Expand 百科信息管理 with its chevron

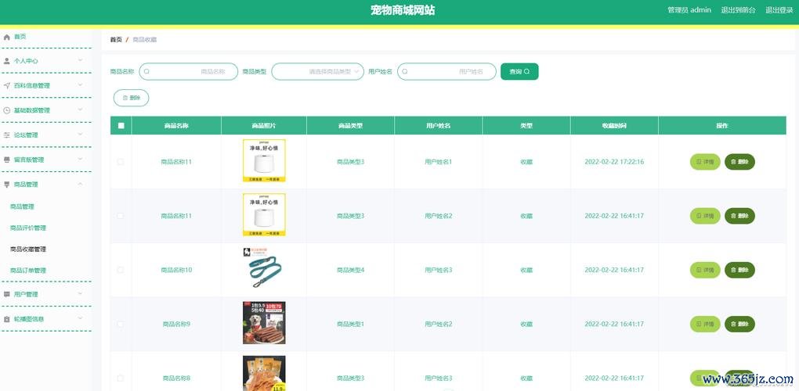(x=80, y=85)
